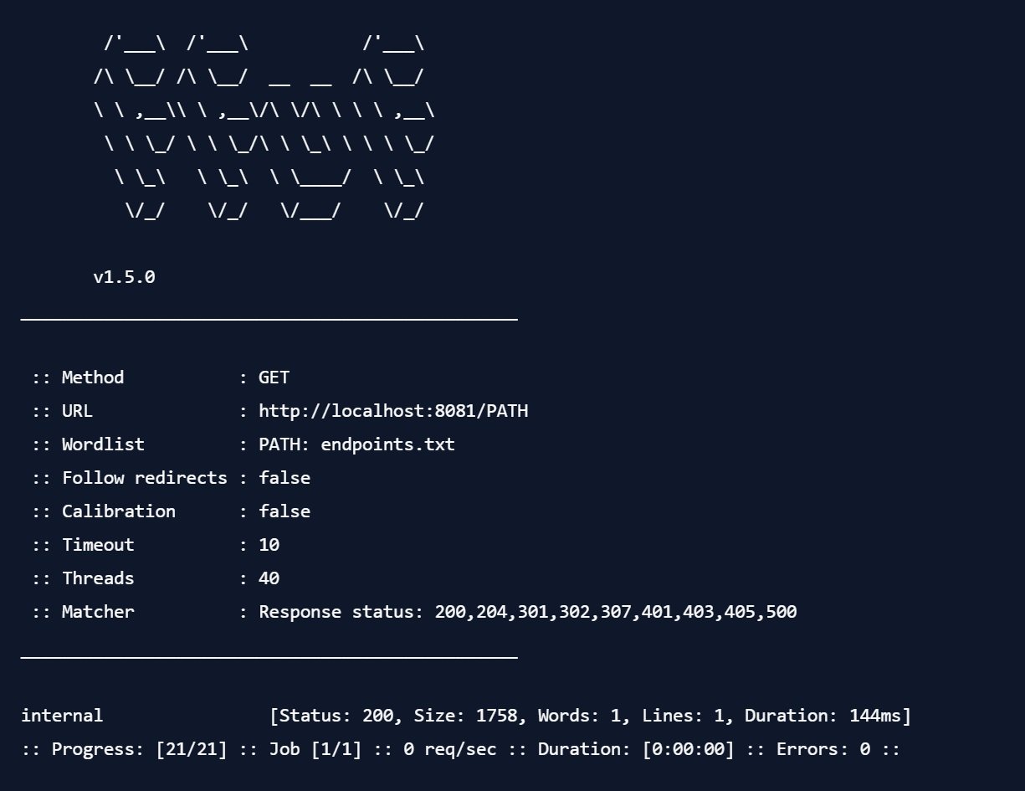The image size is (1025, 791).
Task: Click the Timeout value 10
Action: pos(269,545)
